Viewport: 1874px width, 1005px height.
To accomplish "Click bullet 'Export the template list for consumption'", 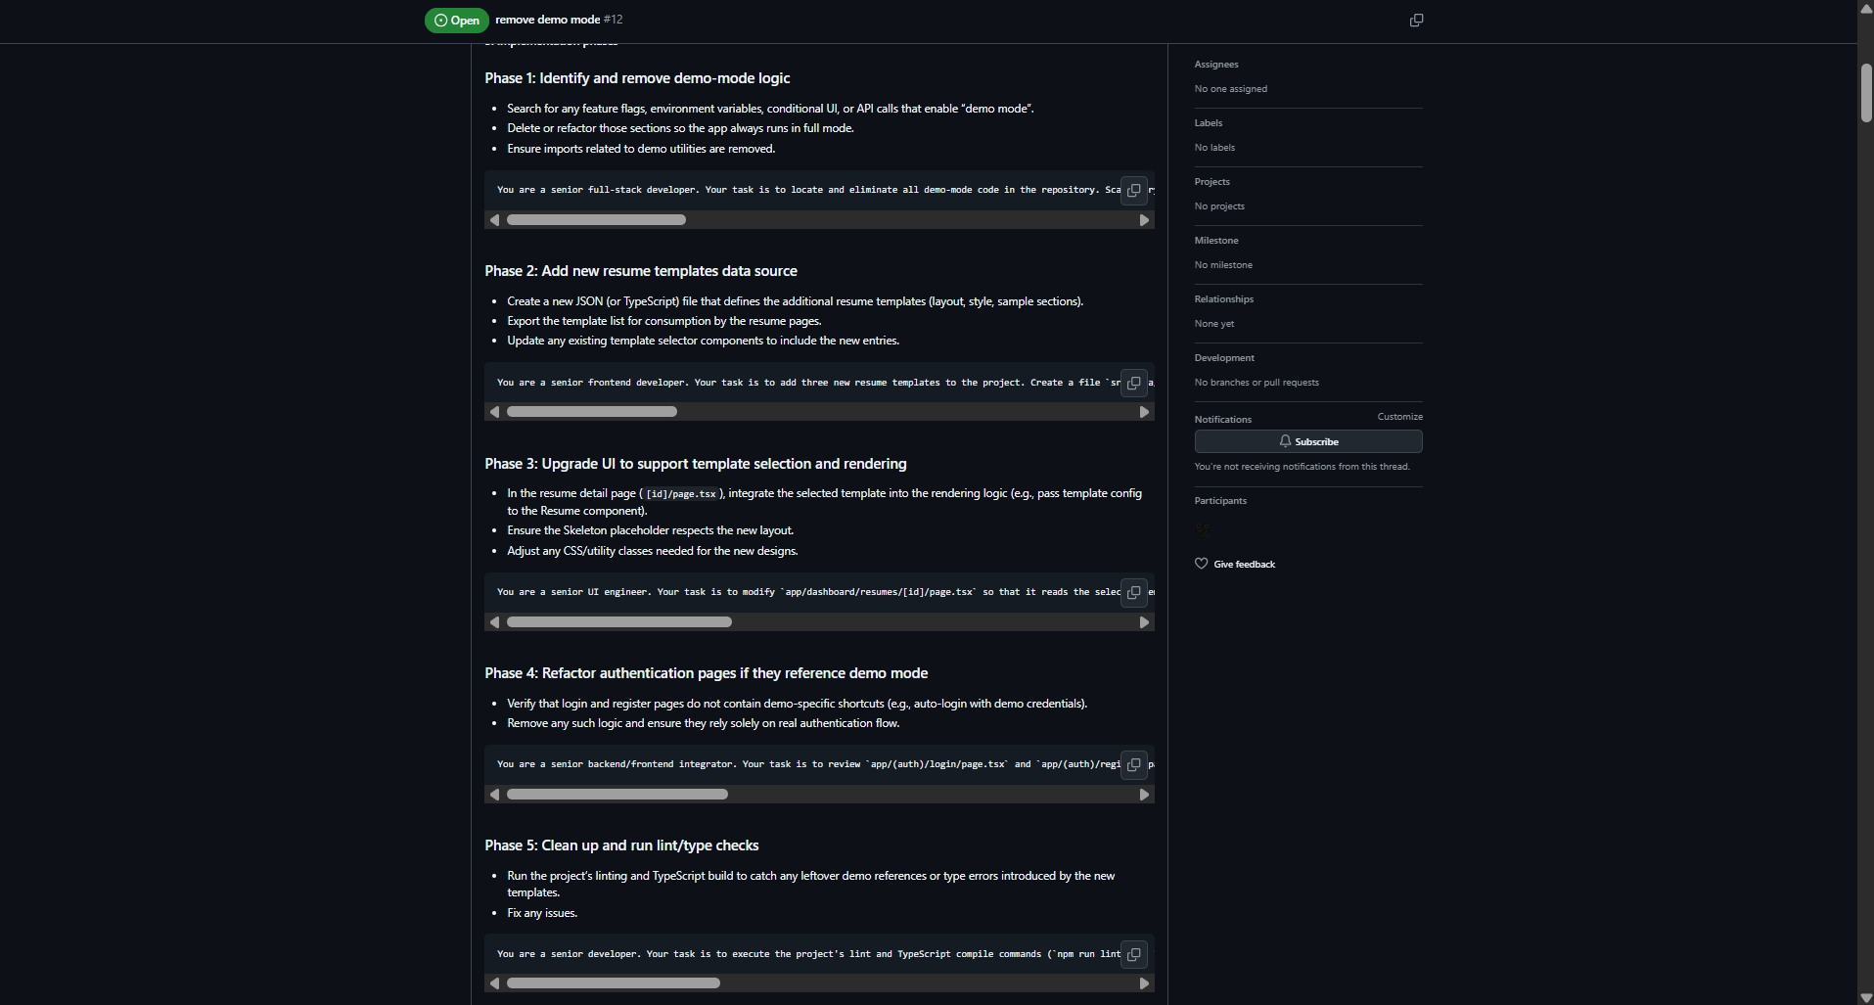I will 664,321.
